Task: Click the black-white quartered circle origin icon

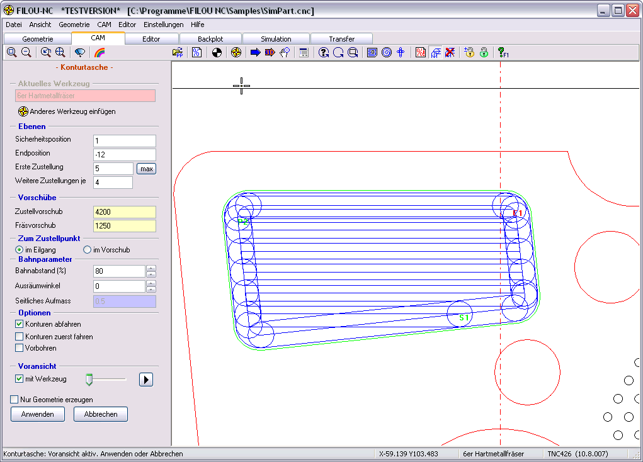Action: (217, 53)
